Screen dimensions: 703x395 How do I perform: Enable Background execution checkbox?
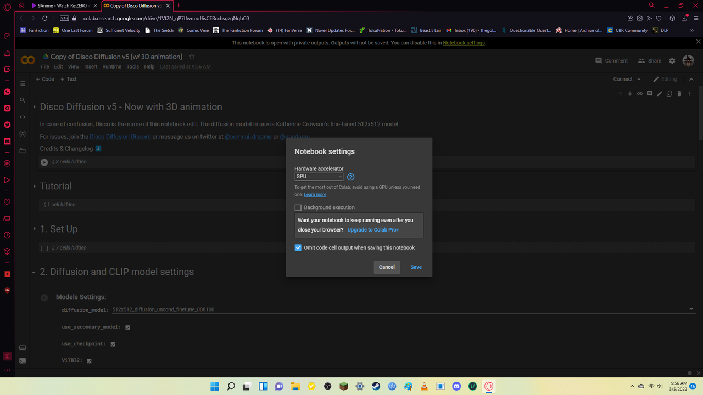[x=298, y=207]
